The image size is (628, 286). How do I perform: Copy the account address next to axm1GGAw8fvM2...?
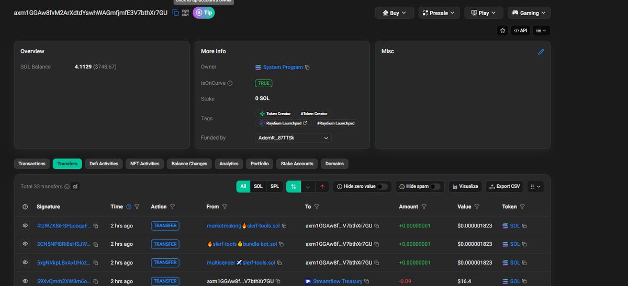[176, 13]
